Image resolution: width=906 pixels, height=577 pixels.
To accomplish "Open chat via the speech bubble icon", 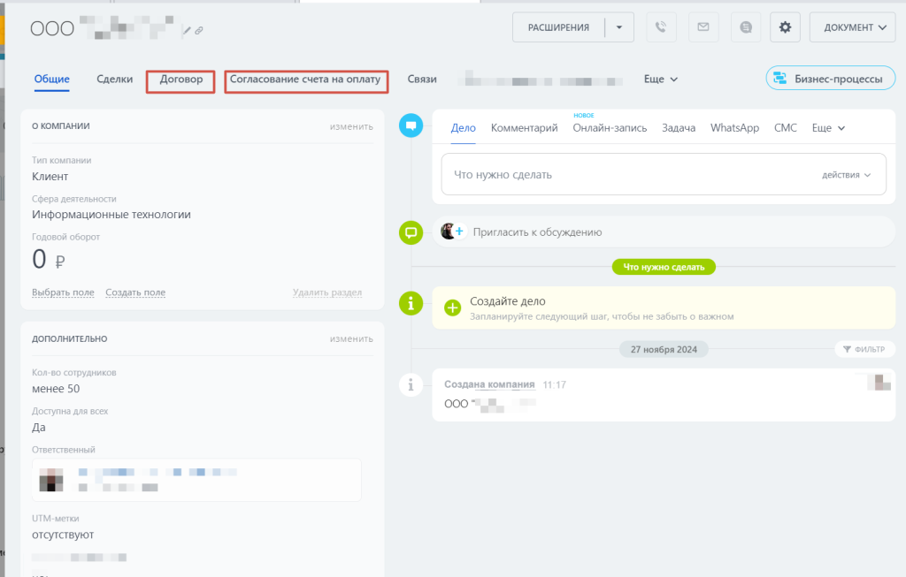I will pos(746,27).
